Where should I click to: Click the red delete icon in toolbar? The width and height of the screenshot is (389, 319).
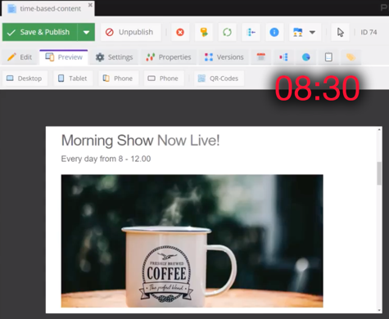[180, 33]
